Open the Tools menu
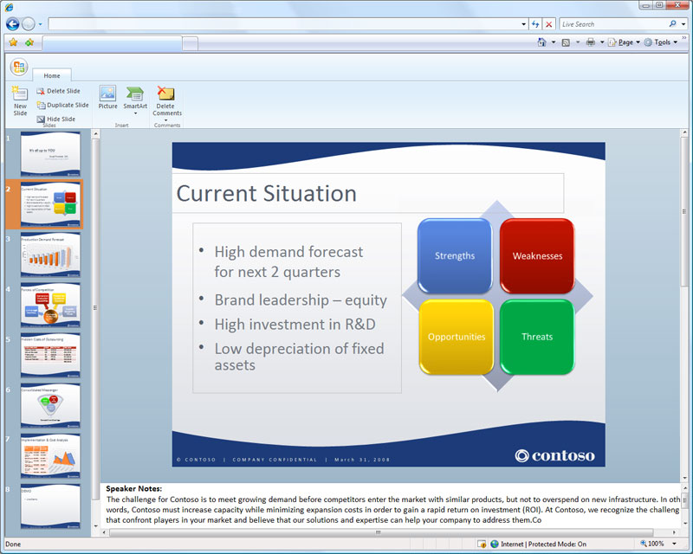This screenshot has height=554, width=693. click(x=661, y=42)
